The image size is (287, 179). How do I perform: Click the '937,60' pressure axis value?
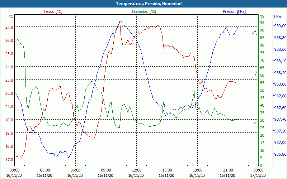[280, 108]
